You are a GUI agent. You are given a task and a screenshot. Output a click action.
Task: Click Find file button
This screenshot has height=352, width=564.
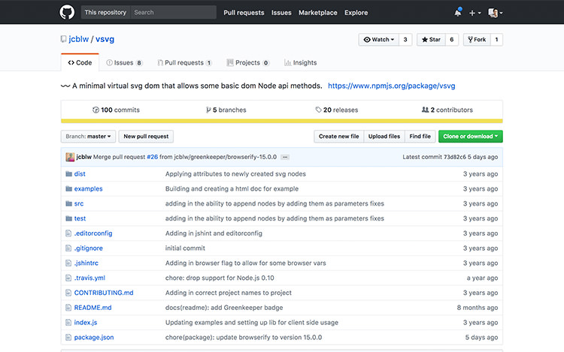[420, 137]
